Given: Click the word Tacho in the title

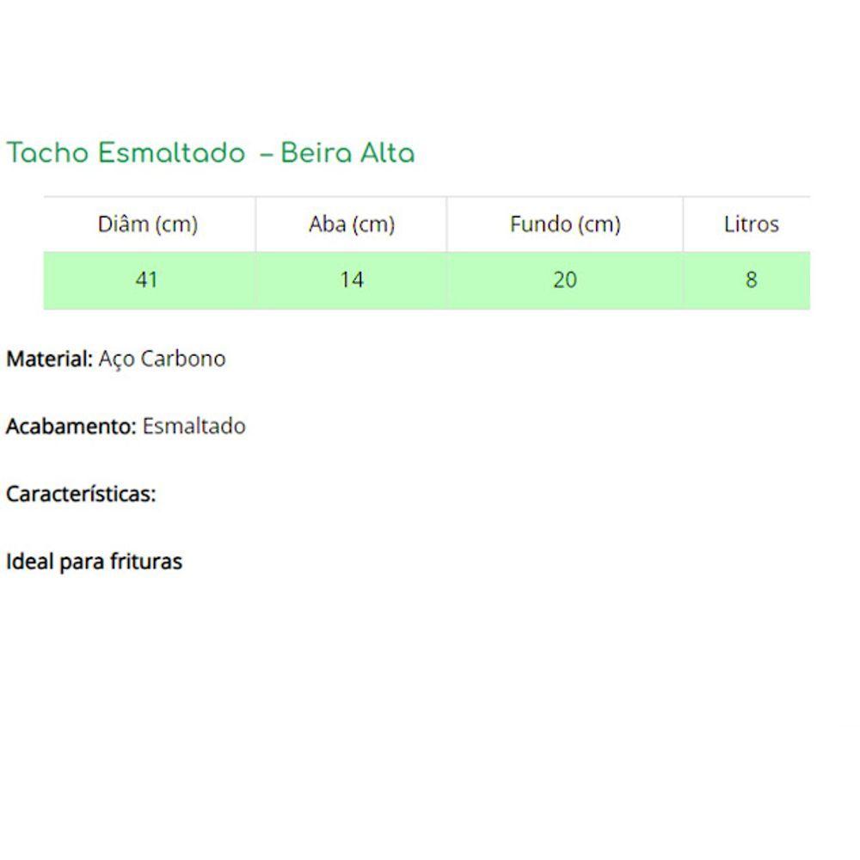Looking at the screenshot, I should (47, 152).
